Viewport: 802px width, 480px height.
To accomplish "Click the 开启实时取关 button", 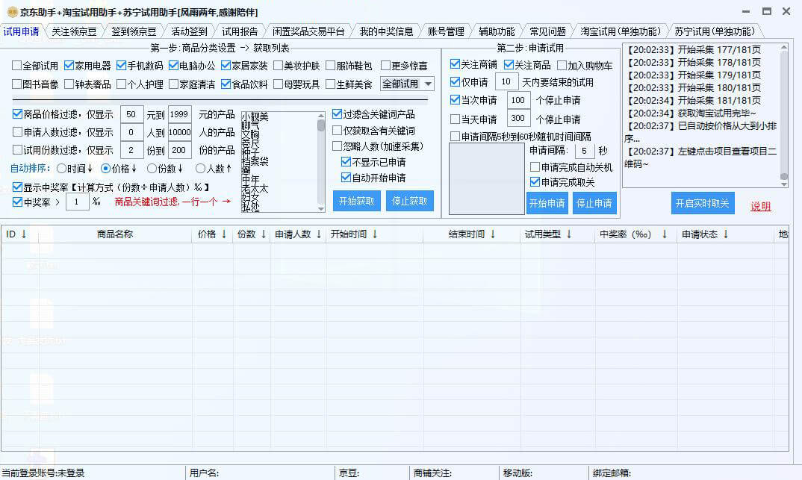I will click(702, 203).
